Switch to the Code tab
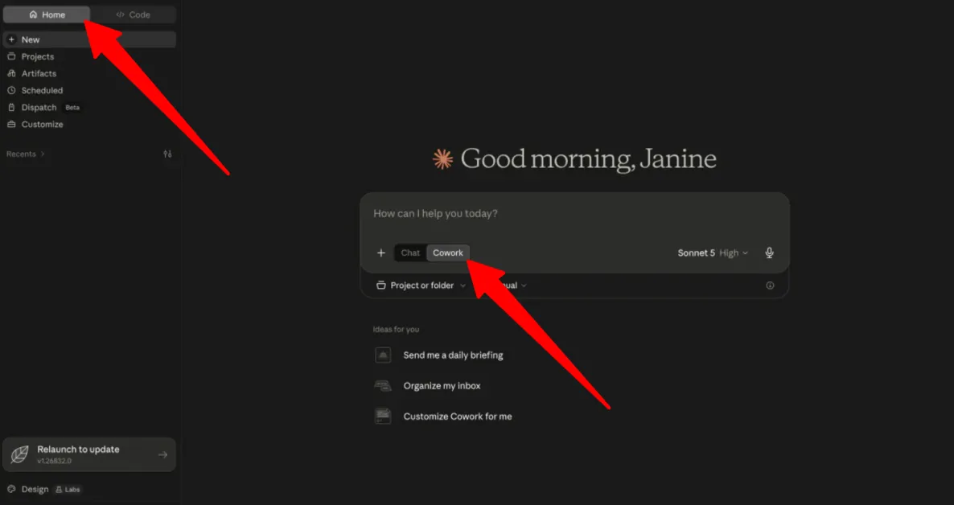The image size is (954, 505). (x=134, y=14)
